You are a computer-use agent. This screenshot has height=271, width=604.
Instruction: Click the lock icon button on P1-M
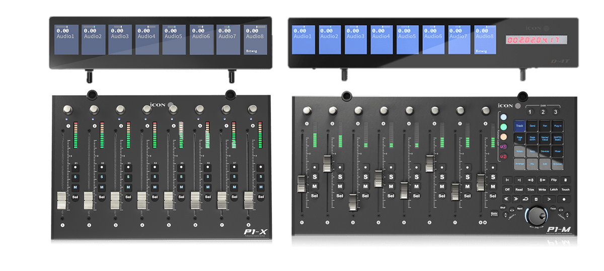565,180
